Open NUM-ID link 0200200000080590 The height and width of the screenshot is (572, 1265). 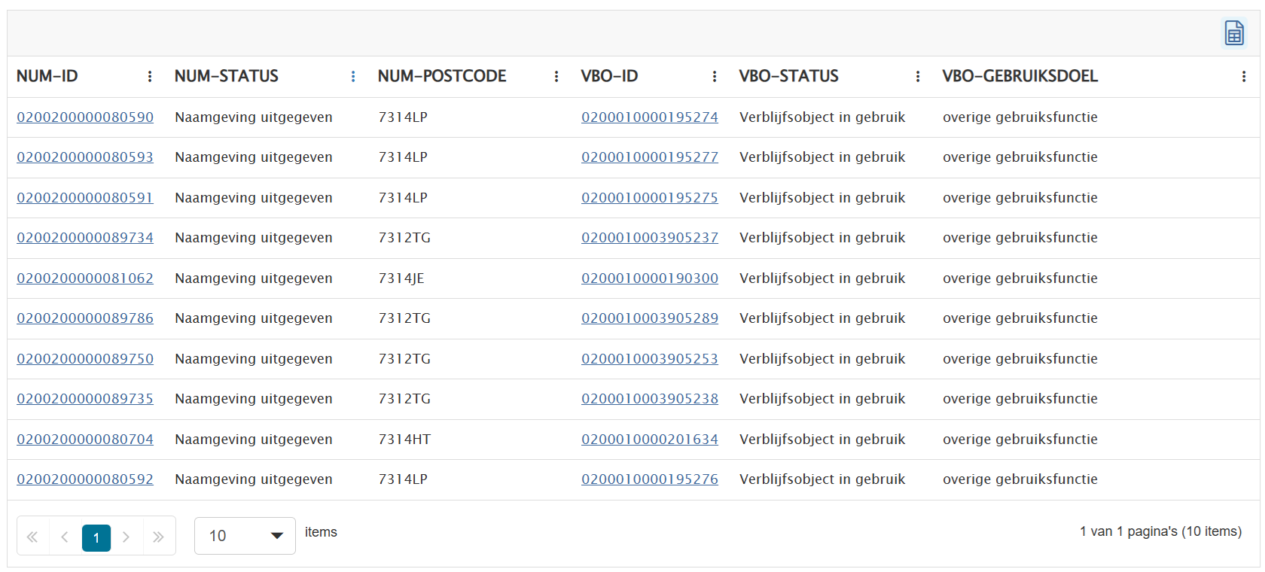pyautogui.click(x=85, y=117)
